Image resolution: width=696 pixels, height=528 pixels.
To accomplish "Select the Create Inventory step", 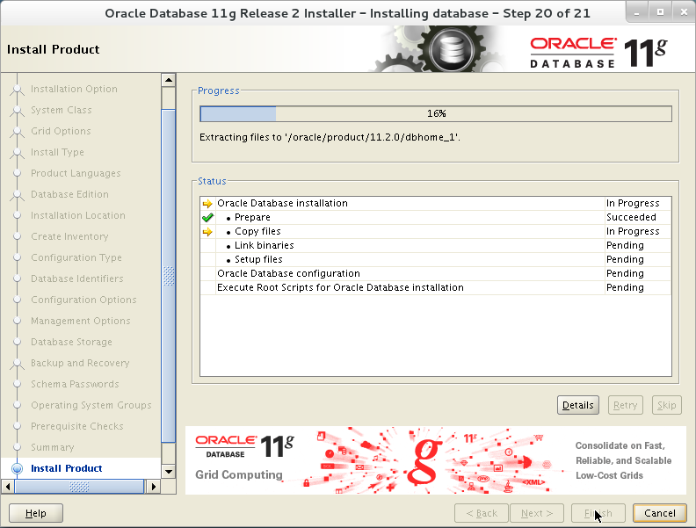I will [69, 236].
